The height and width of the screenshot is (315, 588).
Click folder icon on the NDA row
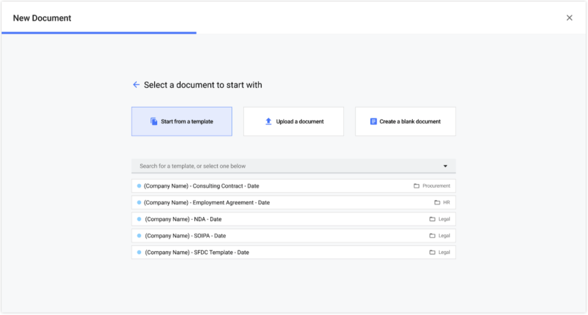(x=432, y=219)
